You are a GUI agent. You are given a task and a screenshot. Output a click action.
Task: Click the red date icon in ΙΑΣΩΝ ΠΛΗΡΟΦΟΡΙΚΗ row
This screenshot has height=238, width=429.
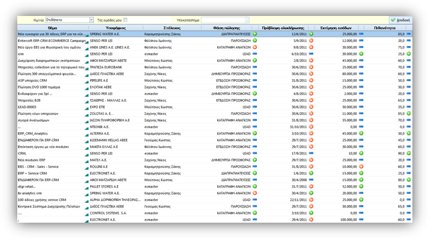(x=311, y=120)
